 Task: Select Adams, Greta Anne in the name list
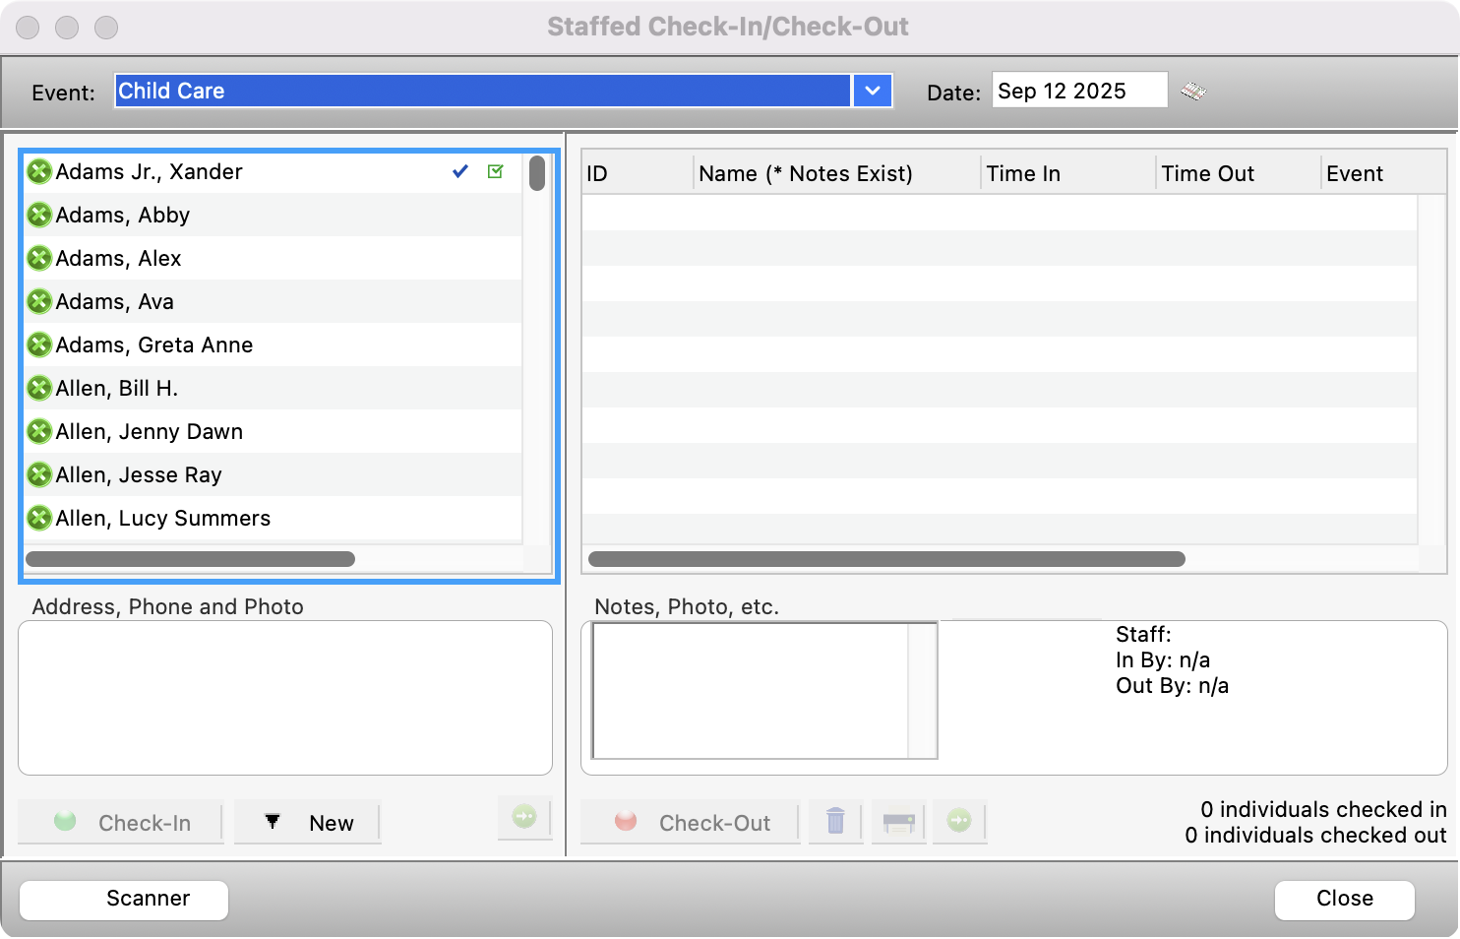click(153, 344)
